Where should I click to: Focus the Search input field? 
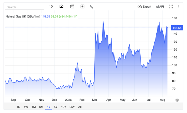(24, 7)
